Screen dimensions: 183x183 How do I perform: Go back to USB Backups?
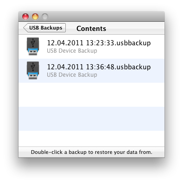pos(44,28)
